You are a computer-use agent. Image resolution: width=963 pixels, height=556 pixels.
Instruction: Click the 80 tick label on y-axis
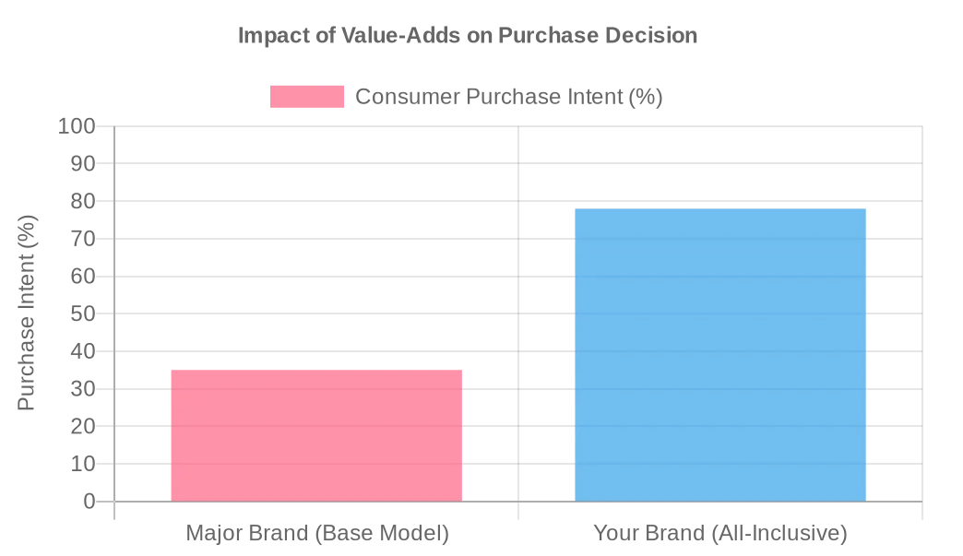(83, 201)
